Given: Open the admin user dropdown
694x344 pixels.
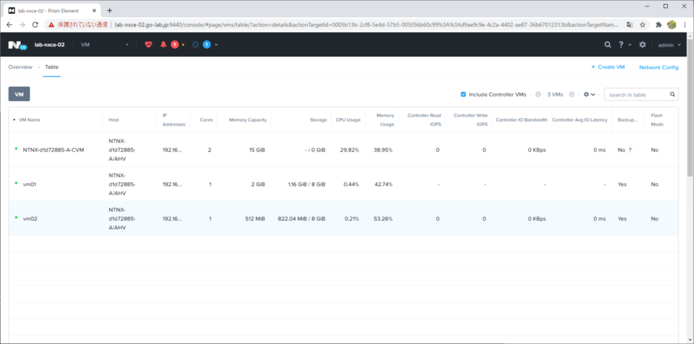Looking at the screenshot, I should pyautogui.click(x=669, y=45).
